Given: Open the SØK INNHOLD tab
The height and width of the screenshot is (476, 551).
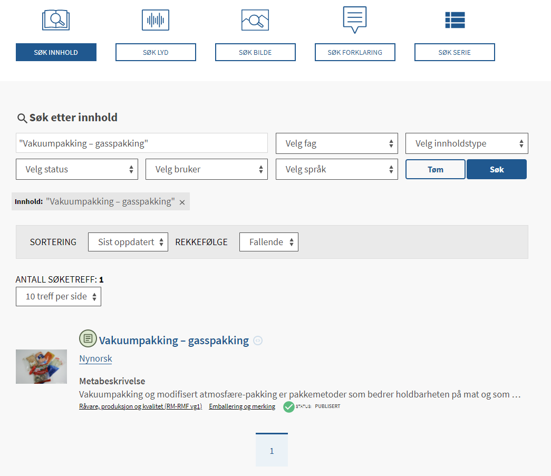Looking at the screenshot, I should pyautogui.click(x=56, y=52).
